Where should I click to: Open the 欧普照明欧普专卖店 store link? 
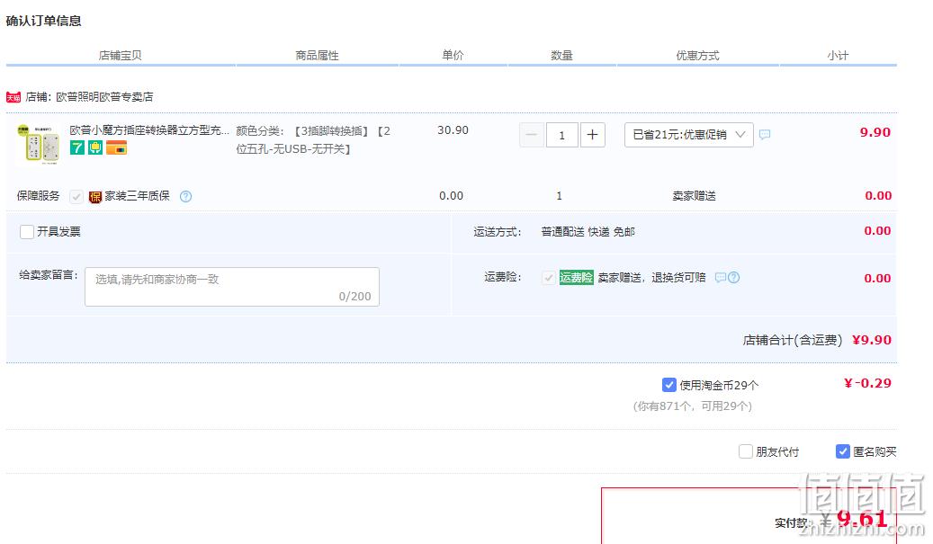tap(104, 97)
